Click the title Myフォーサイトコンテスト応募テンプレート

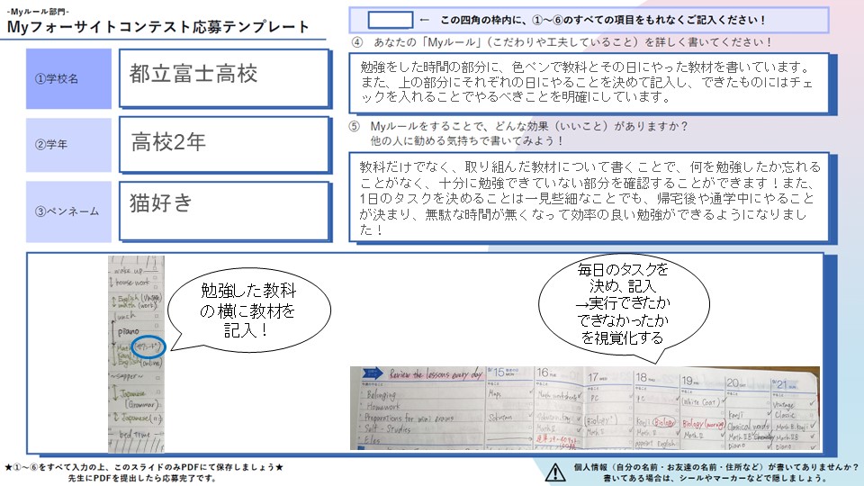coord(157,27)
